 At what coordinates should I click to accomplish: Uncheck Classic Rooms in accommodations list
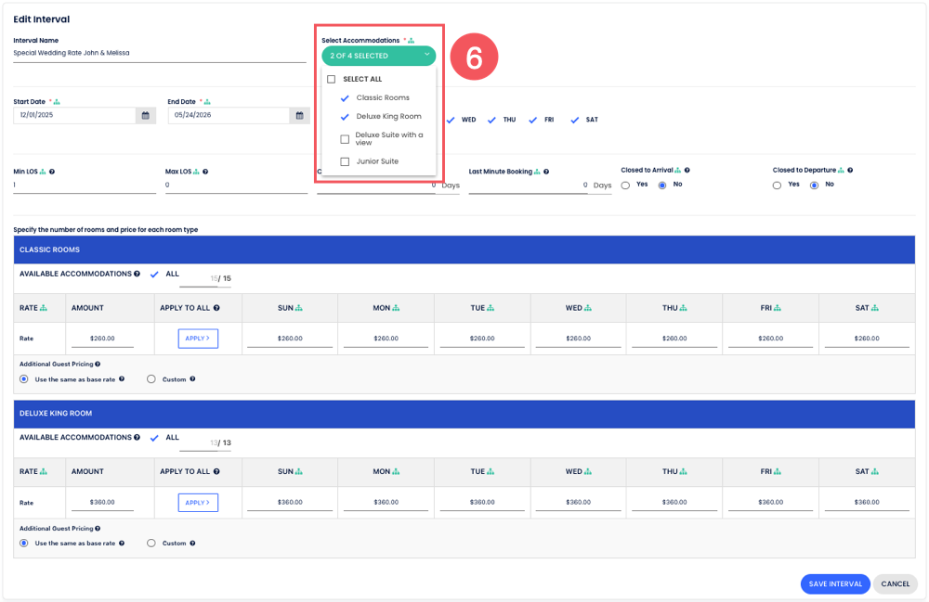click(345, 98)
